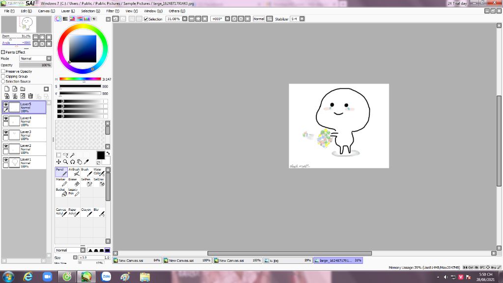Select the Blur tool

pyautogui.click(x=99, y=212)
